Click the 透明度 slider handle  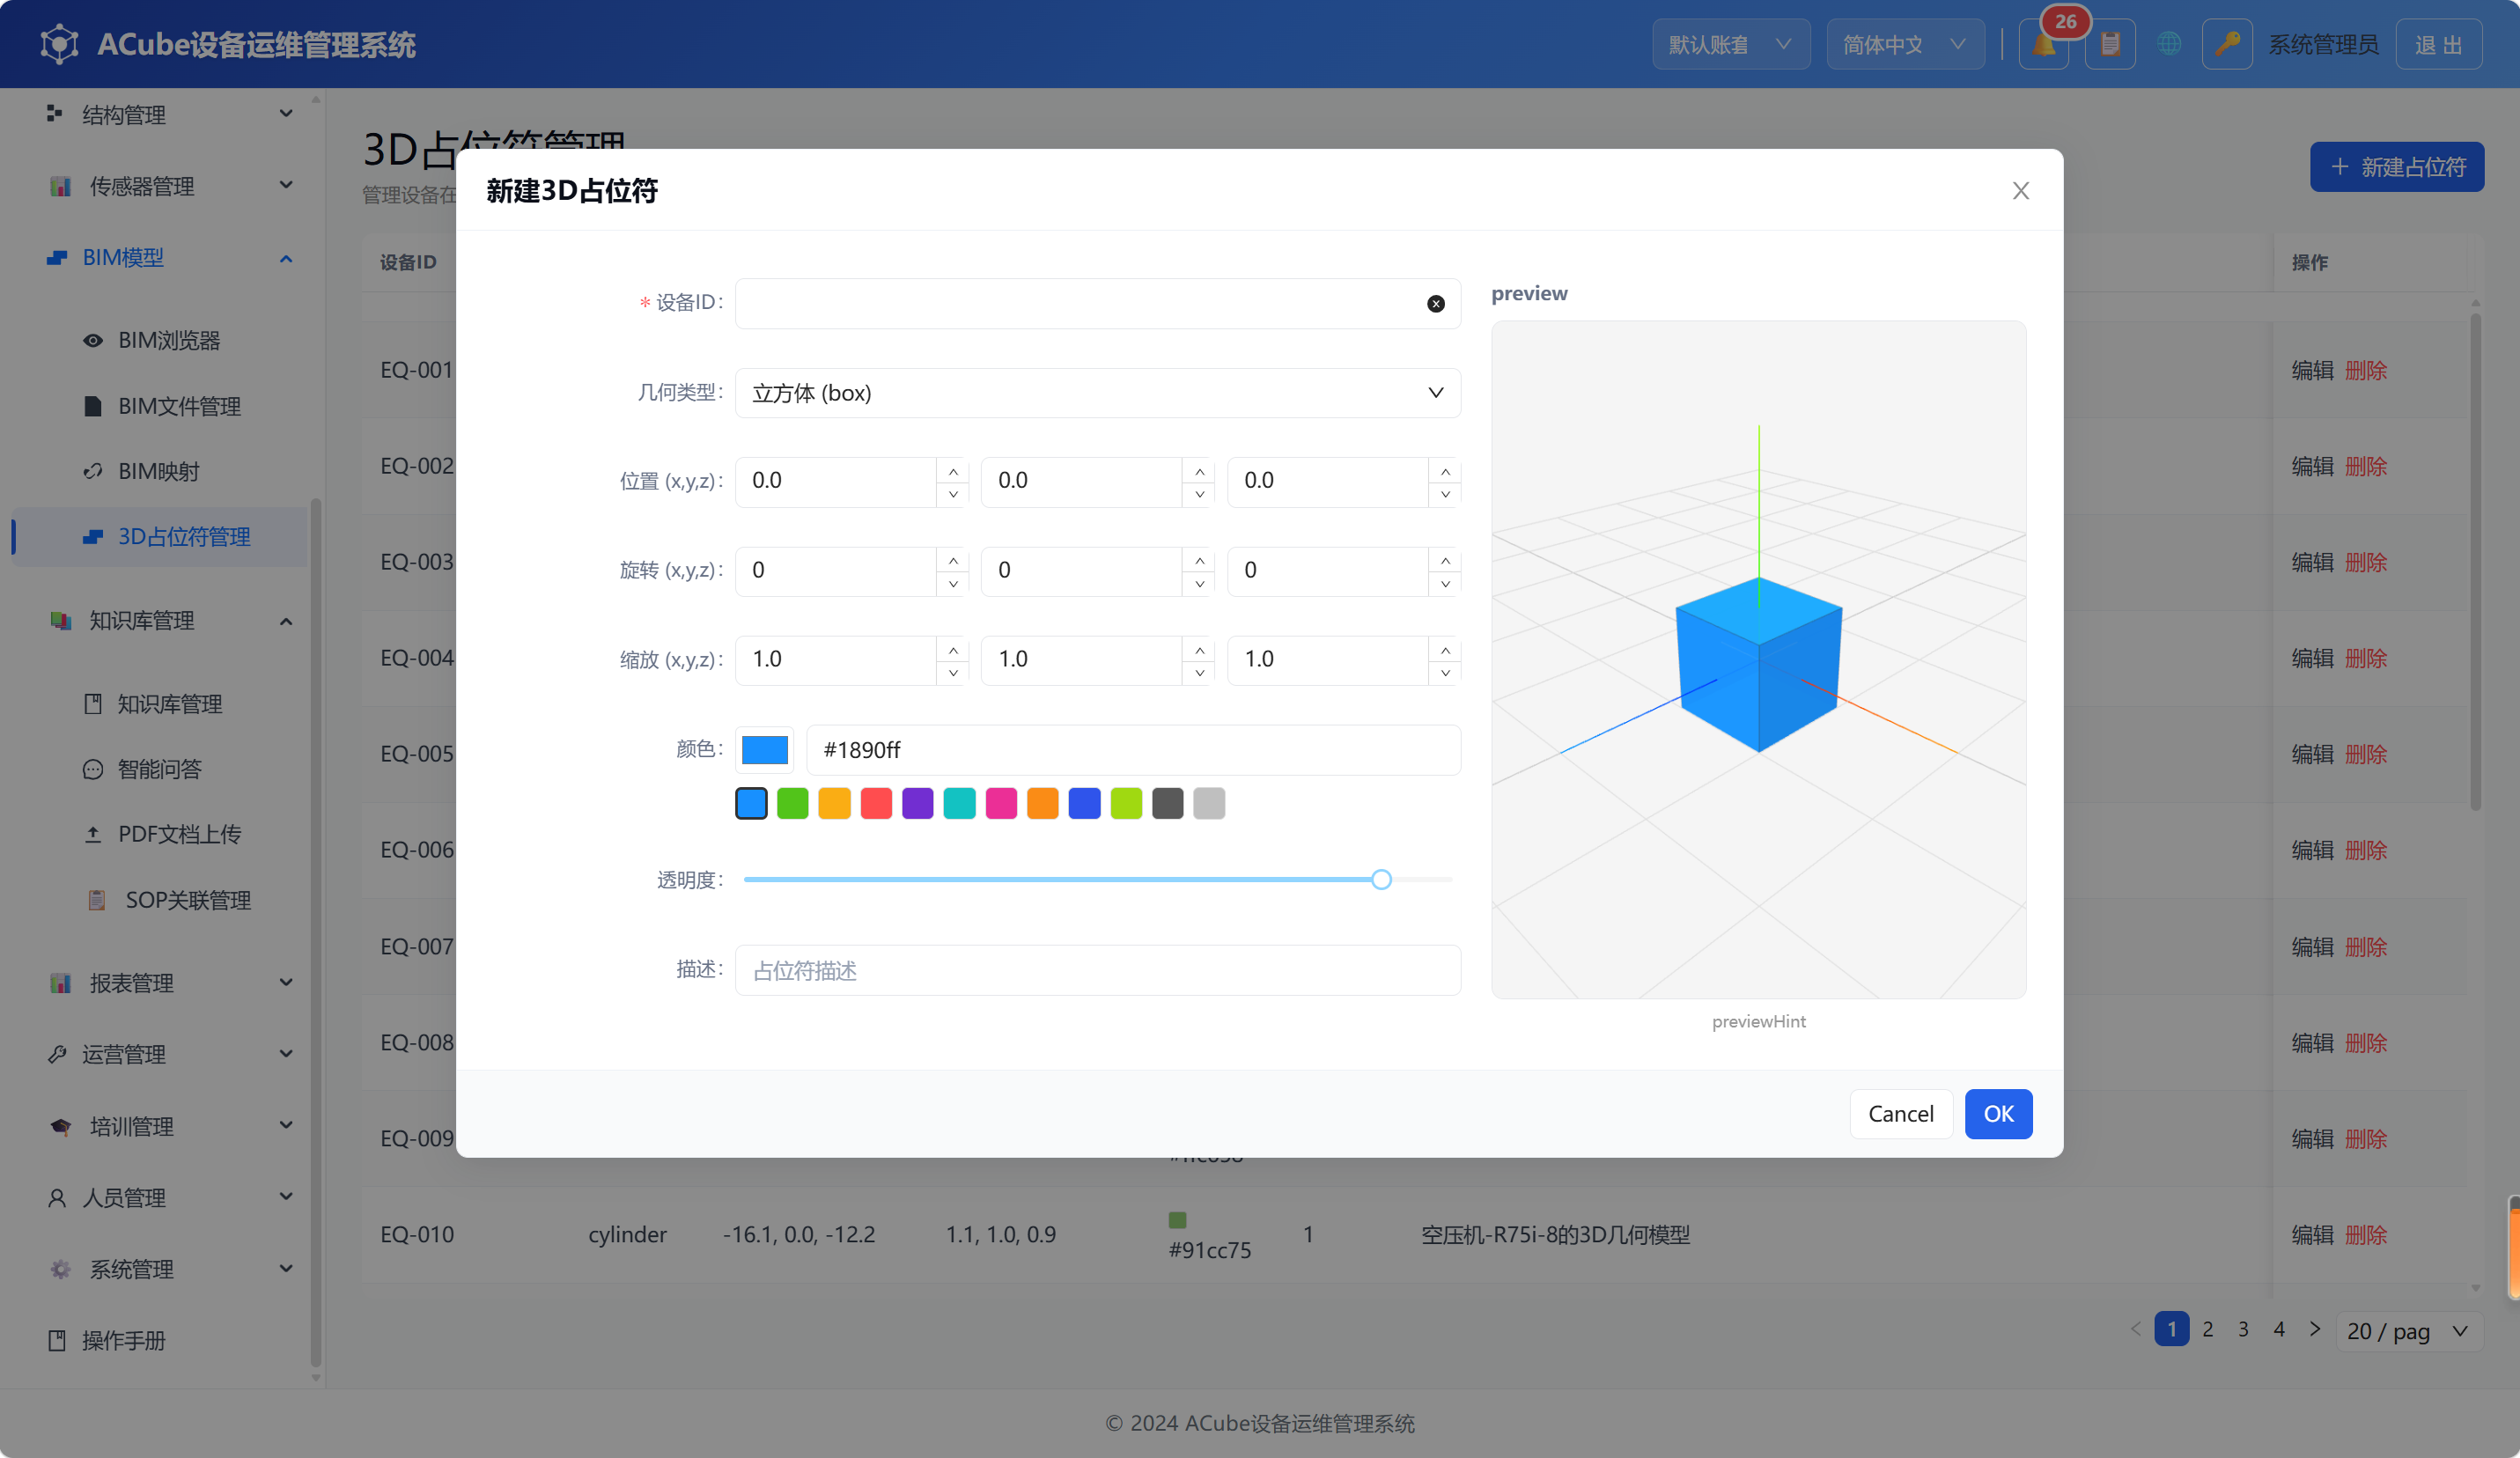coord(1381,879)
